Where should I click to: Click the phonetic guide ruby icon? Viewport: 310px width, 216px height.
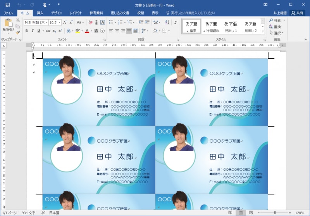96,22
